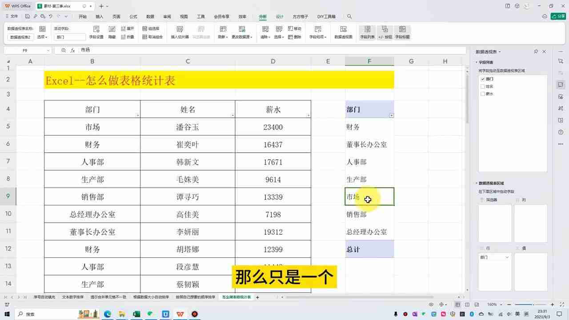Click the 数据透视表2 name input field

[20, 37]
